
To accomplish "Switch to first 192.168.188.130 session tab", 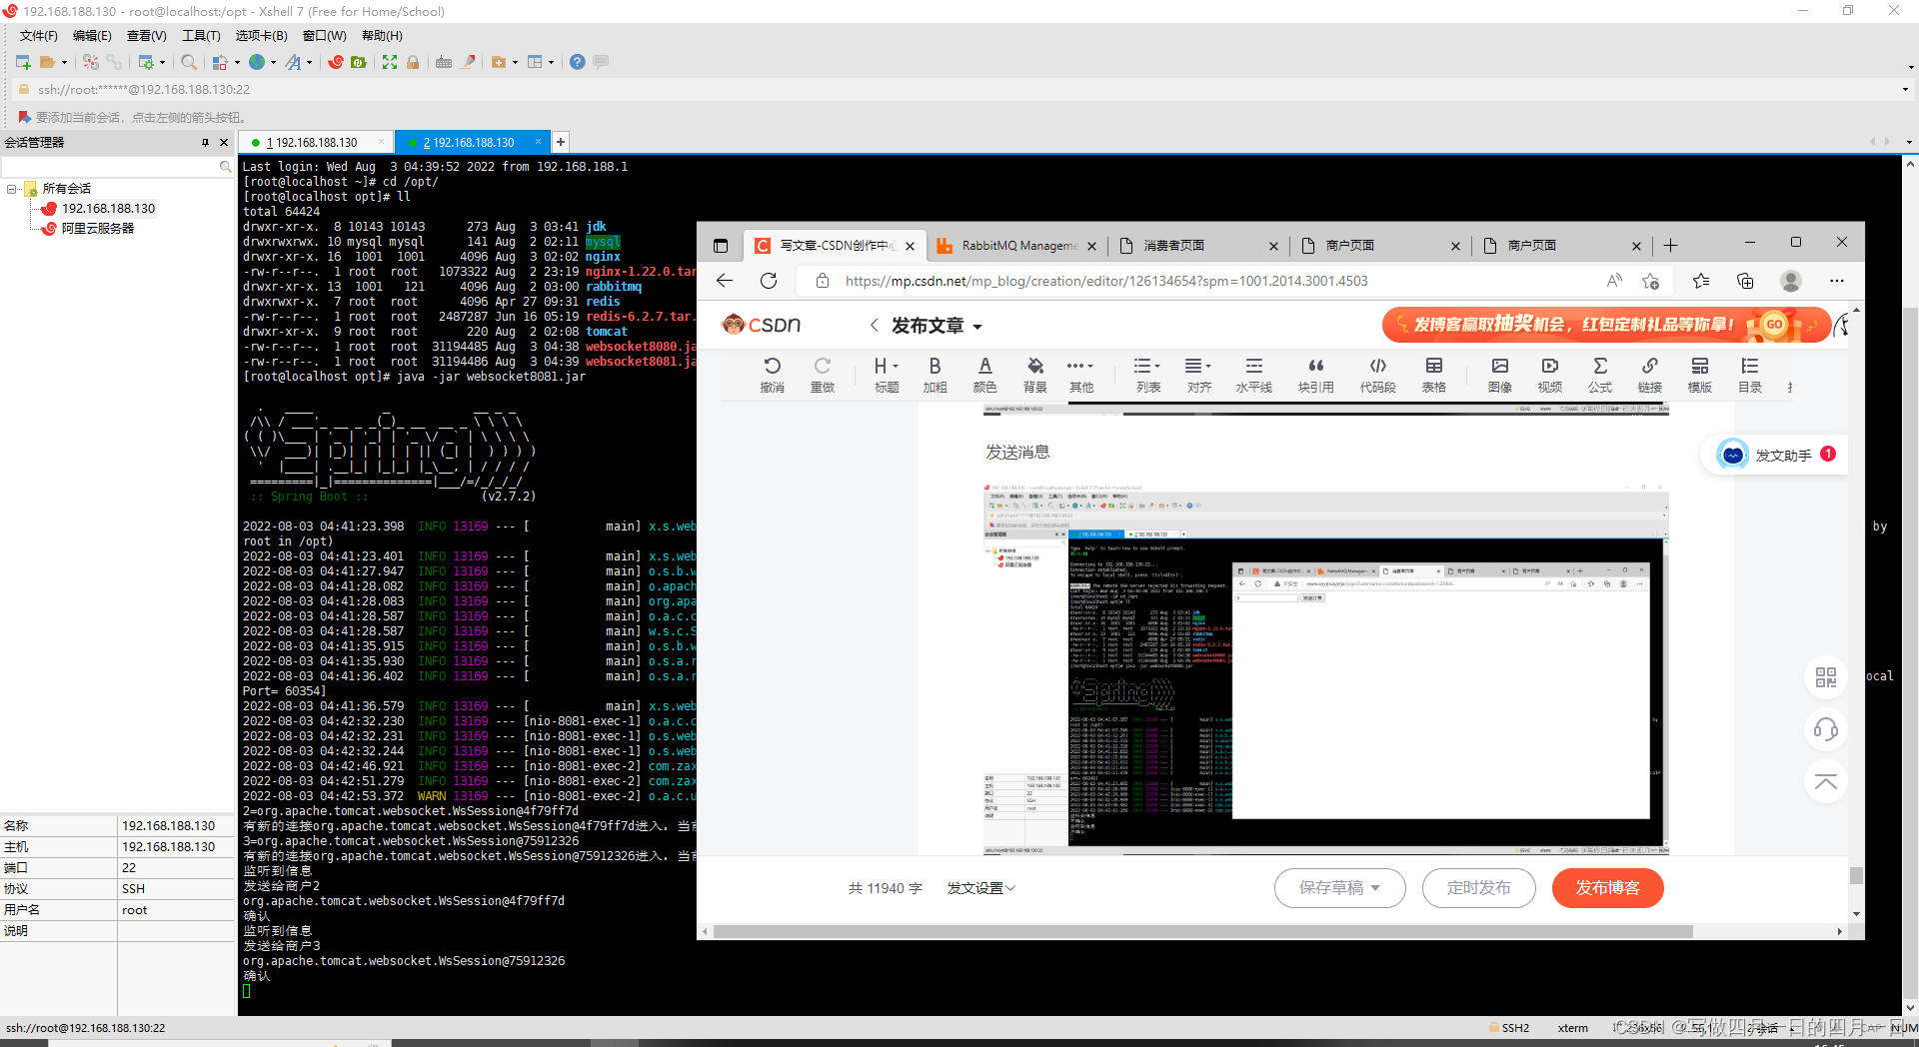I will [x=316, y=143].
